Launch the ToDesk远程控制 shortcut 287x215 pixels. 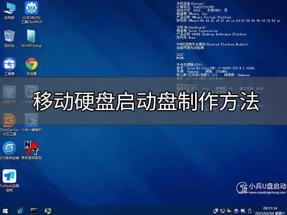(9, 181)
